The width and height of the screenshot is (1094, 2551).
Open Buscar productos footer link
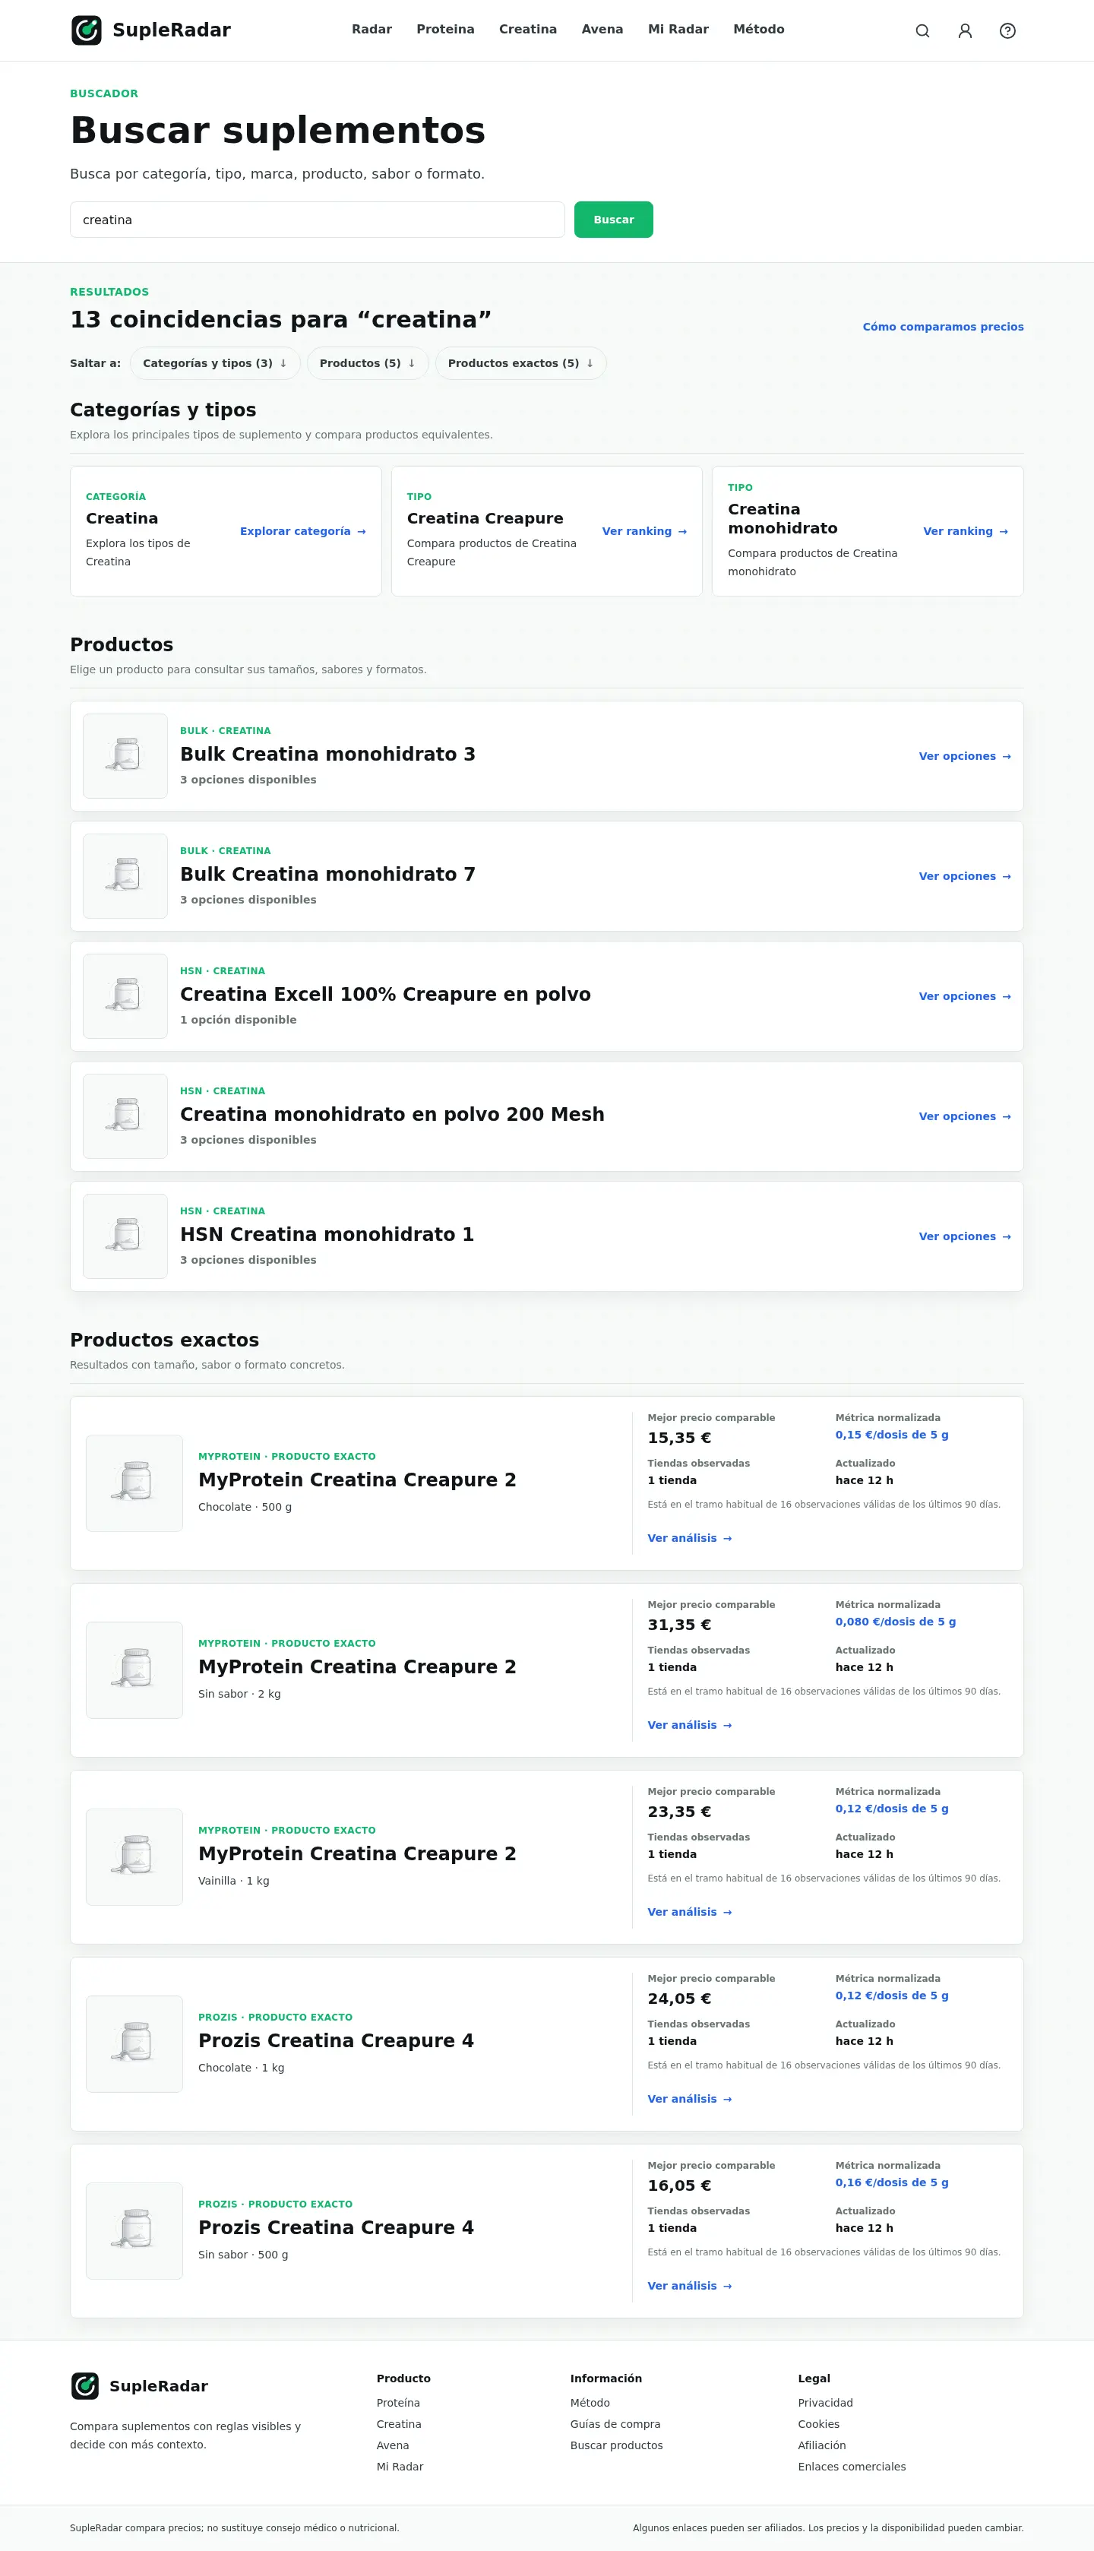pyautogui.click(x=617, y=2446)
